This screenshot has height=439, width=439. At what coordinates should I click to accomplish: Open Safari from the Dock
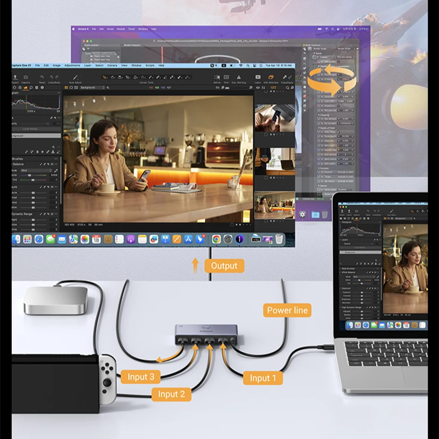click(39, 239)
